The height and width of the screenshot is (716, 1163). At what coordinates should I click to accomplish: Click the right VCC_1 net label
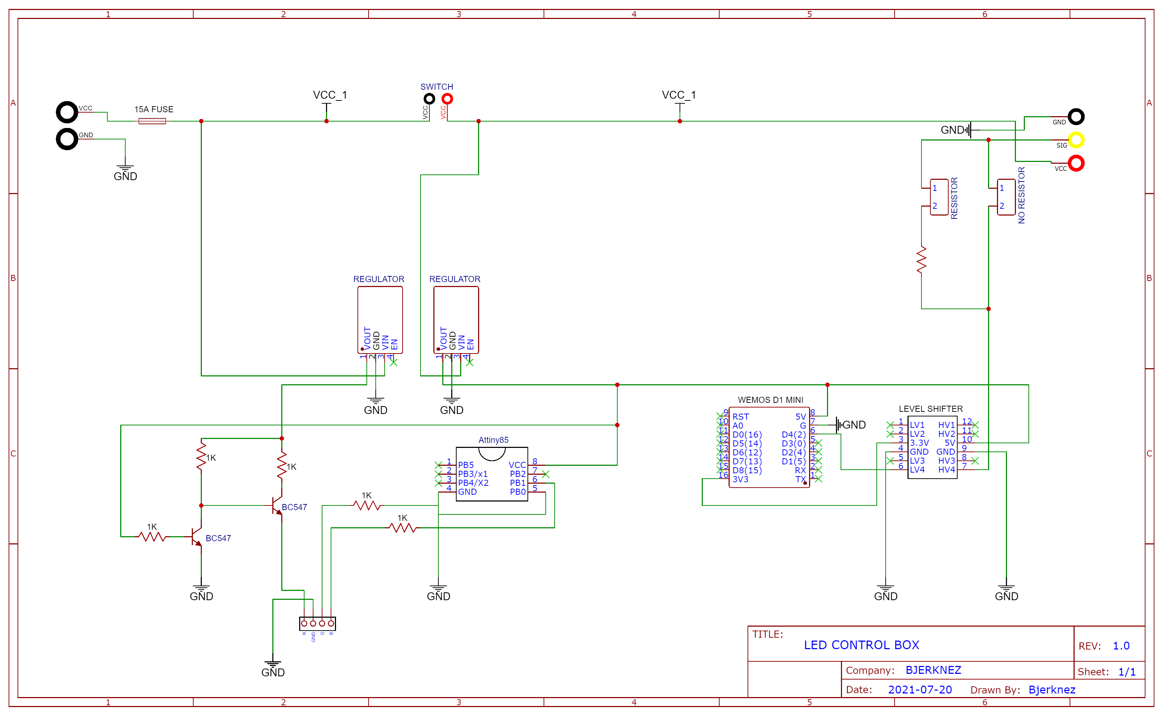point(678,95)
